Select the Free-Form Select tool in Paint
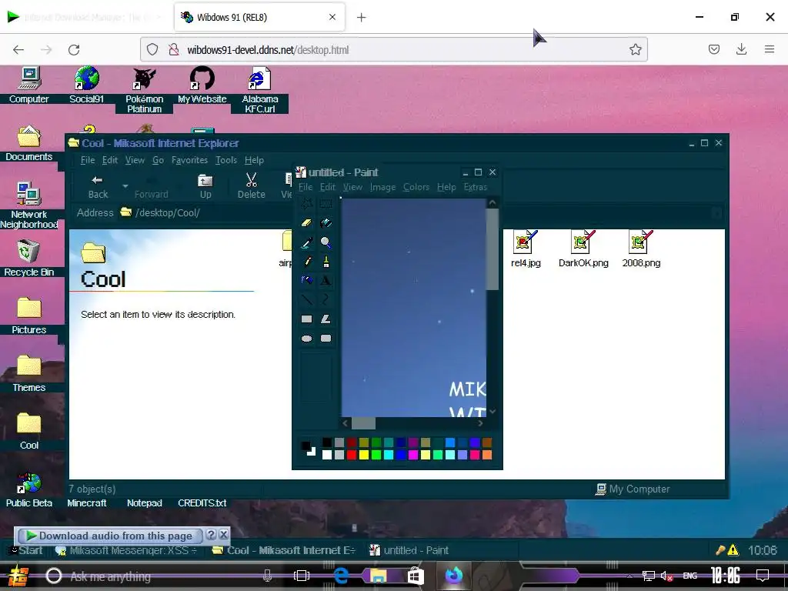788x591 pixels. 306,203
